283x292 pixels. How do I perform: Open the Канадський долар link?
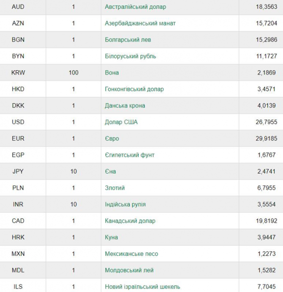point(130,221)
